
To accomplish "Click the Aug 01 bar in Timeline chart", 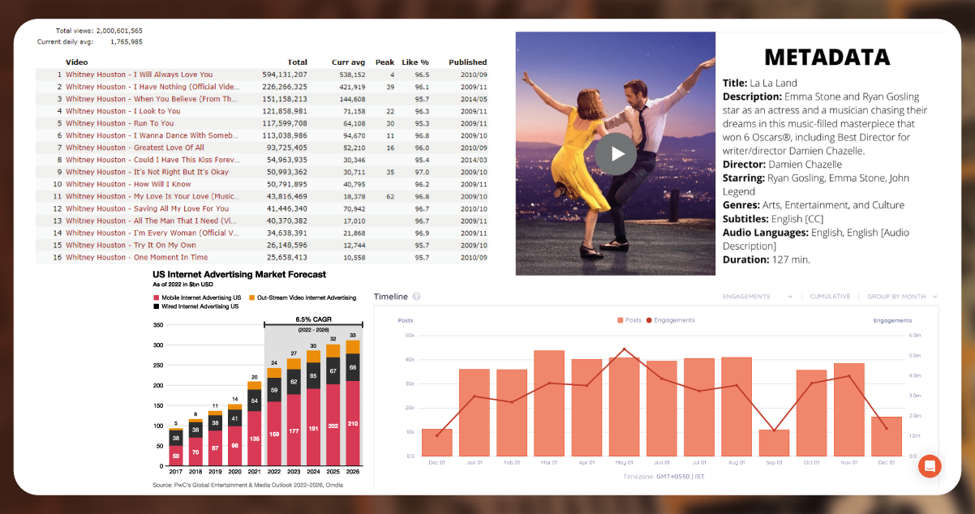I will [x=737, y=407].
